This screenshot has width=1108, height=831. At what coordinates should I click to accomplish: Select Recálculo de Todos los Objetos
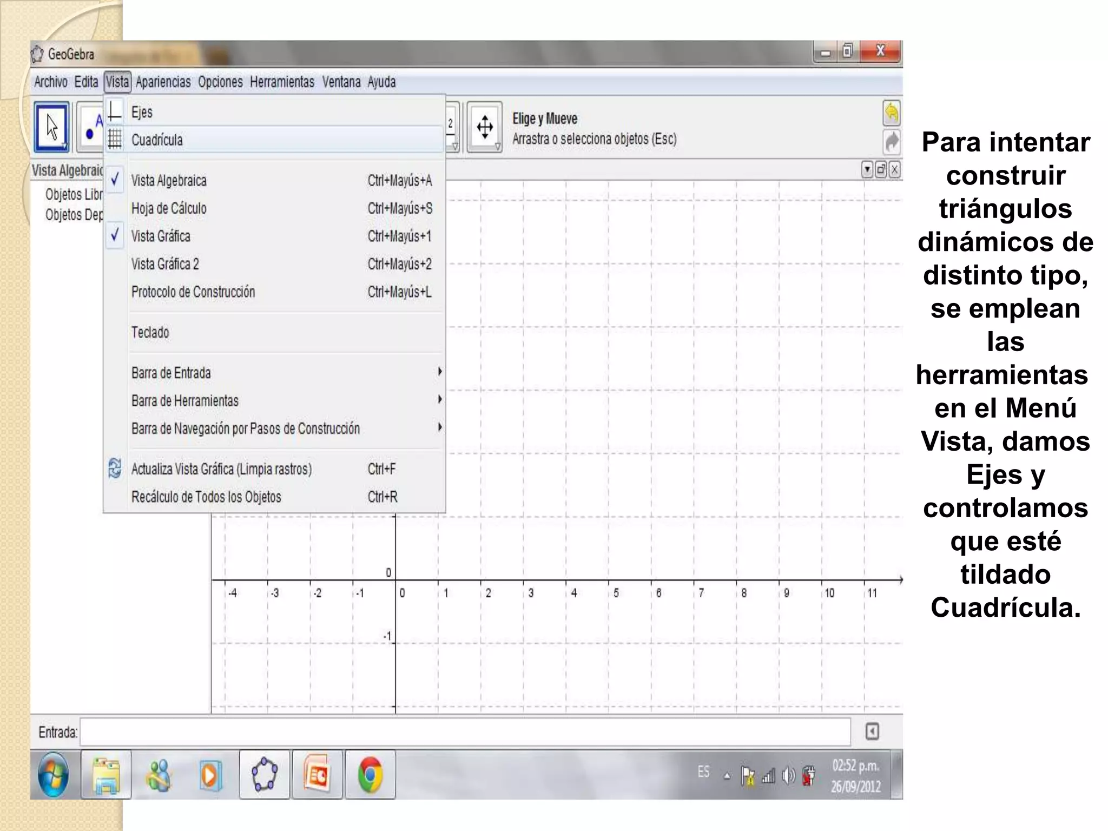[x=206, y=497]
